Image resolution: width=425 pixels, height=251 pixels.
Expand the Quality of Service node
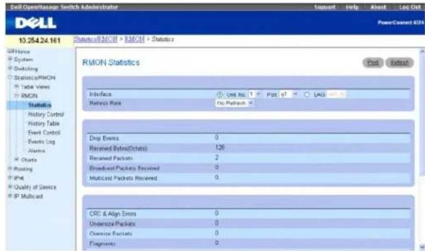click(10, 187)
